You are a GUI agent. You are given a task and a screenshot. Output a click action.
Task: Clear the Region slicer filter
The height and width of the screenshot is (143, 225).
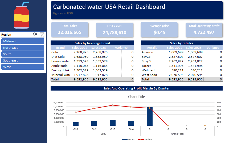(x=42, y=34)
